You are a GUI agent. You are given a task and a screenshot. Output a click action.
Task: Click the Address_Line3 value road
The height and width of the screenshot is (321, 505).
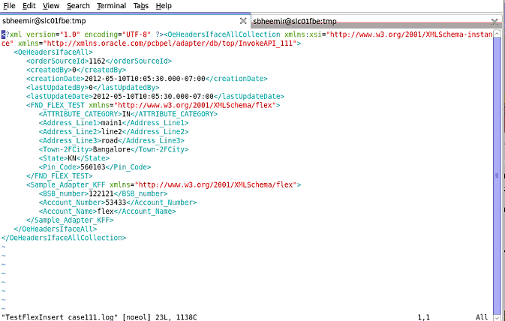[x=110, y=141]
